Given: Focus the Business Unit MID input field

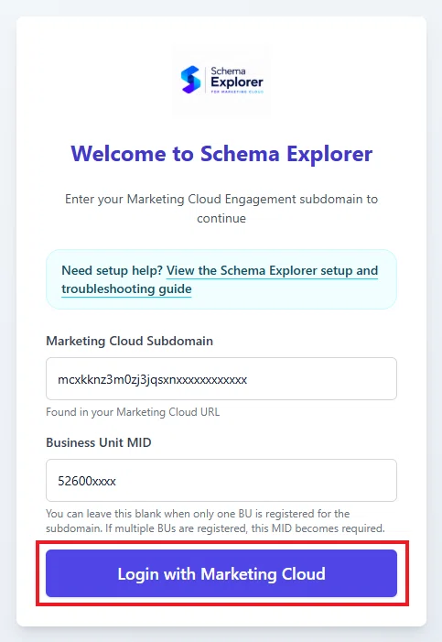Looking at the screenshot, I should pyautogui.click(x=221, y=480).
